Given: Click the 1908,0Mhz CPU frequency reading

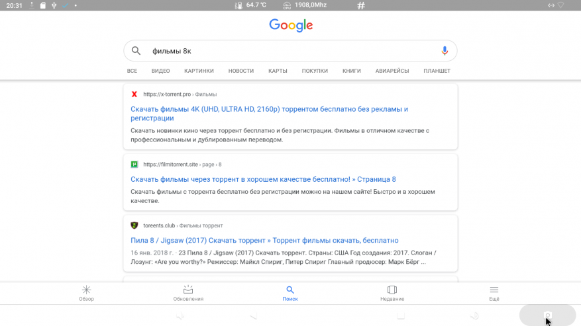Looking at the screenshot, I should (311, 5).
